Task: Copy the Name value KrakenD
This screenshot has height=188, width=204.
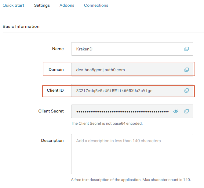Action: [186, 49]
